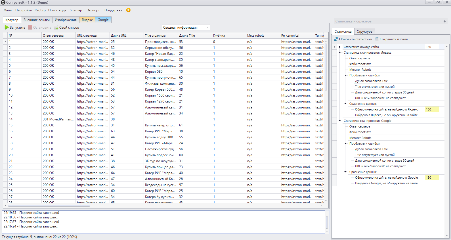Click the Сохранить в файл button
Viewport: 451px width, 240px height.
click(x=391, y=39)
